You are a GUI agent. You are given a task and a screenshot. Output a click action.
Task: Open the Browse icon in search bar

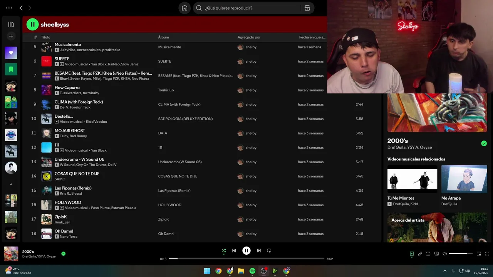click(x=307, y=8)
